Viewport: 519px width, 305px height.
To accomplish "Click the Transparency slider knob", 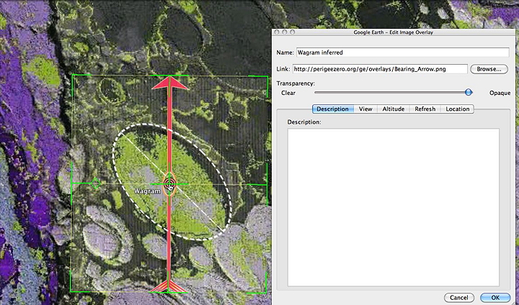I will [469, 92].
